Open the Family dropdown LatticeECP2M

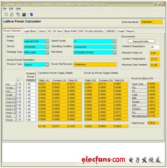pos(37,41)
